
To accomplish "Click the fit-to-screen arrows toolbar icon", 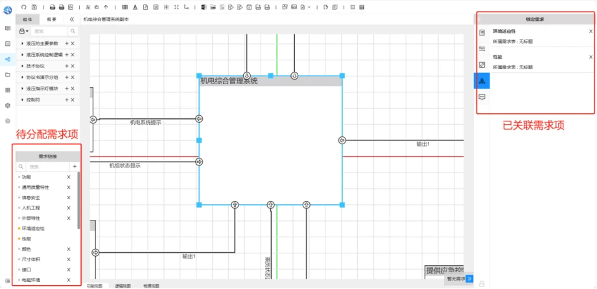I will 176,7.
